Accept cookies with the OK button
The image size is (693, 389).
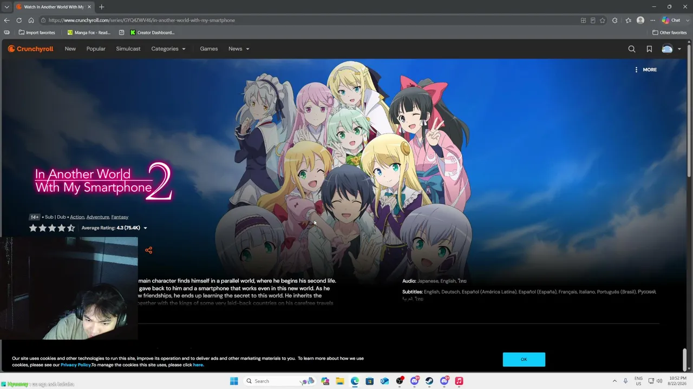tap(524, 359)
